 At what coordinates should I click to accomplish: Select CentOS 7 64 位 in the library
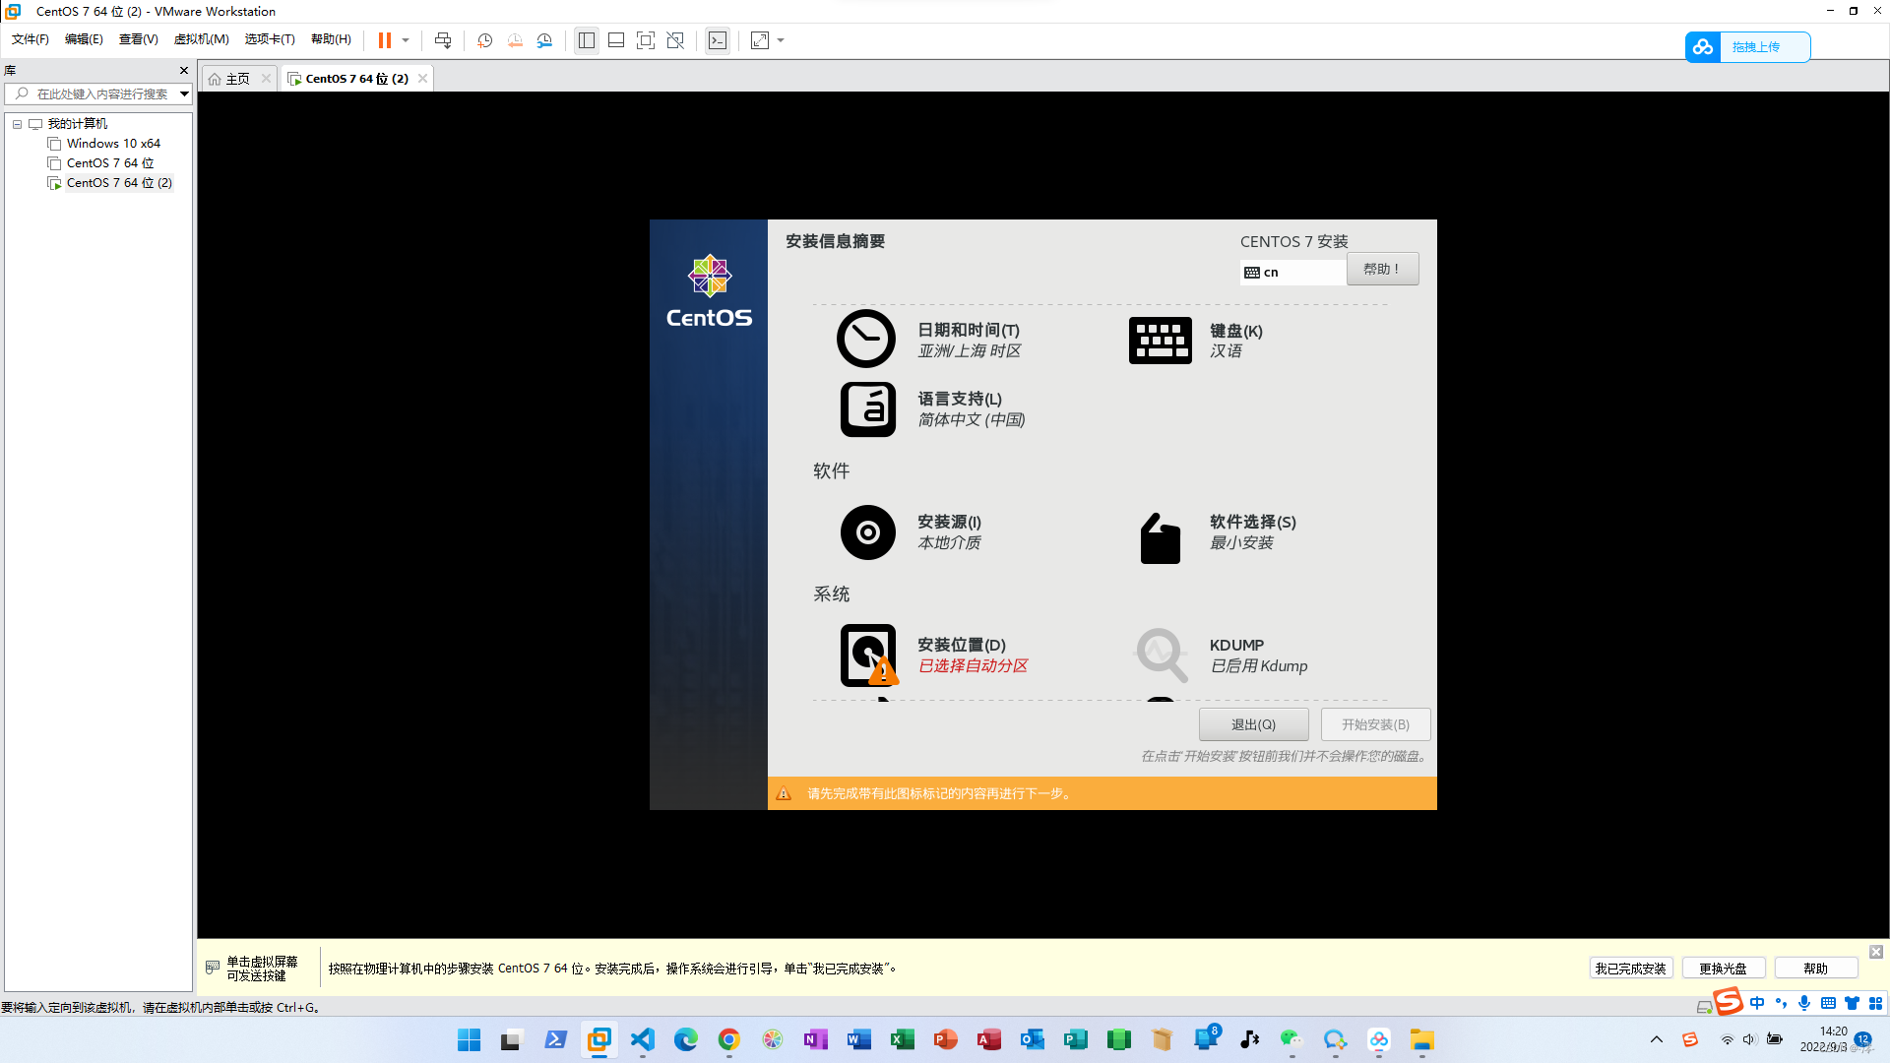tap(109, 163)
